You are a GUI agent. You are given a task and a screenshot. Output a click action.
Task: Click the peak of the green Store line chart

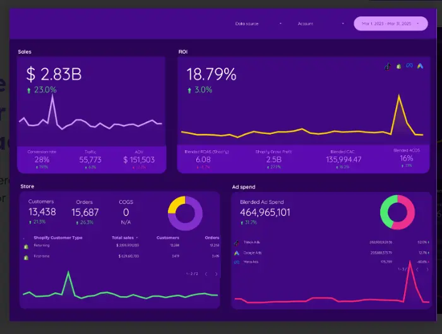(x=68, y=273)
